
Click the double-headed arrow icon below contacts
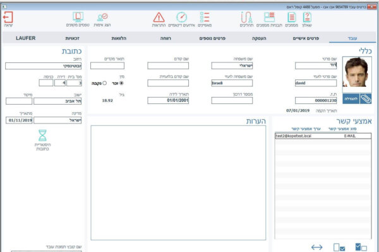316,247
